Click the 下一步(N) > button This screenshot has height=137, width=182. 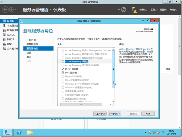114,114
